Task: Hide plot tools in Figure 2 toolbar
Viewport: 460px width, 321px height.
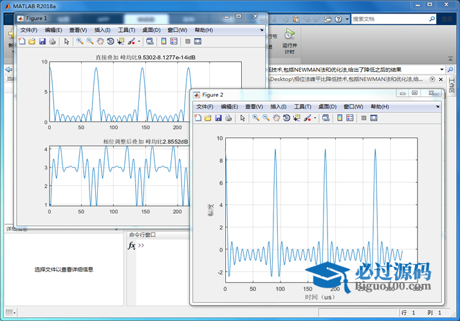Action: tap(363, 118)
